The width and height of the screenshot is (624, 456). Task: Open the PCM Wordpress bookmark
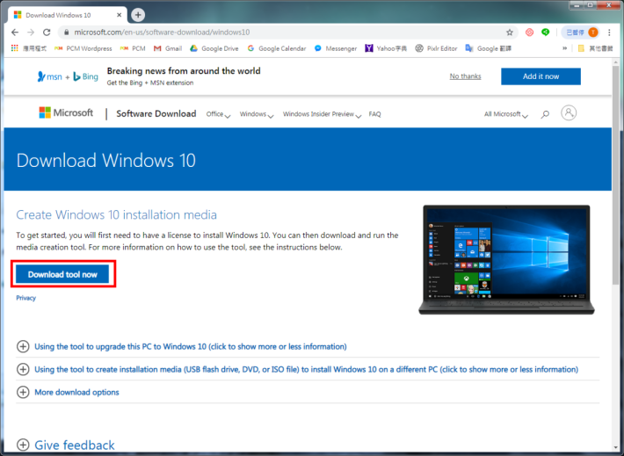(x=83, y=48)
